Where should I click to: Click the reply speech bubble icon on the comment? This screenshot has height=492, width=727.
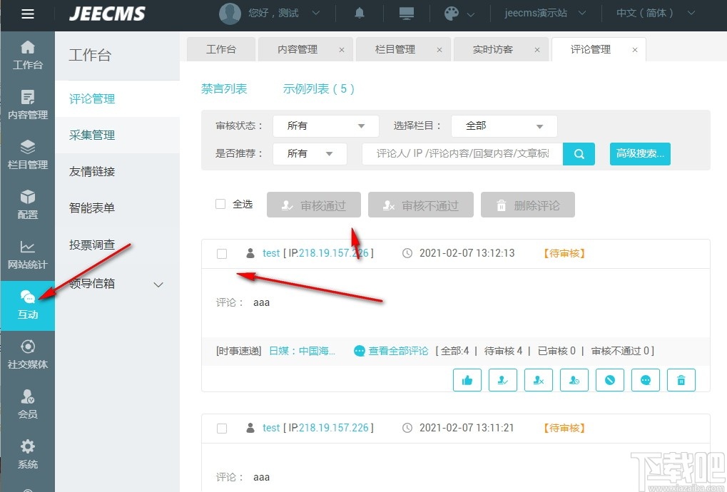[x=645, y=380]
